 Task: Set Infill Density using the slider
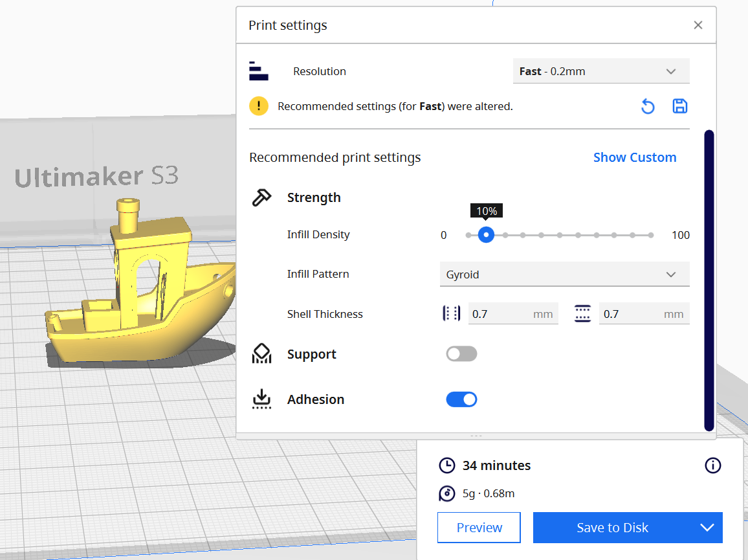pos(486,235)
